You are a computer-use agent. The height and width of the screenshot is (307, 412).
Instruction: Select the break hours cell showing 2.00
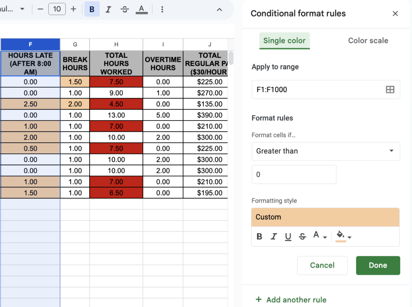[x=75, y=104]
